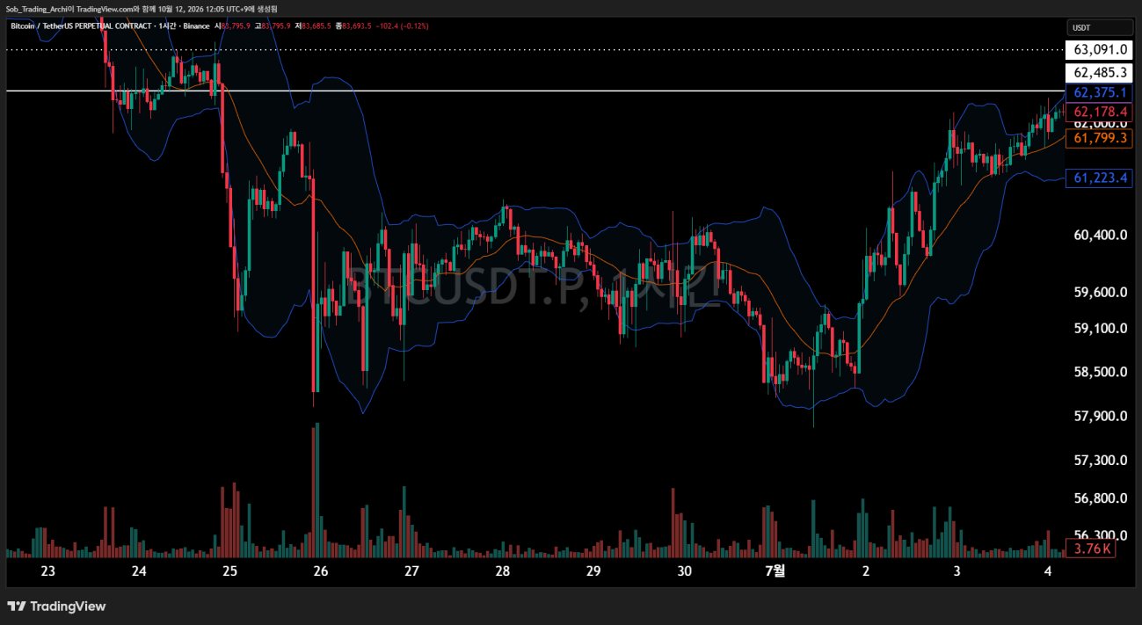Click the close (종) value 83,693.5
1142x625 pixels.
tap(357, 26)
